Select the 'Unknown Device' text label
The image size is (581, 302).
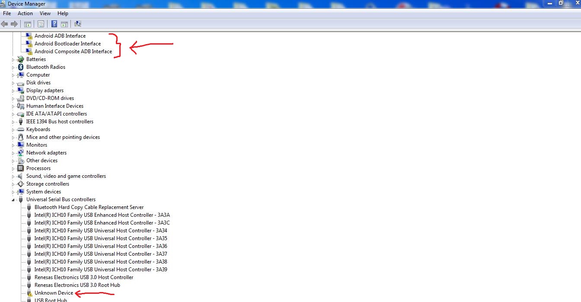tap(54, 293)
